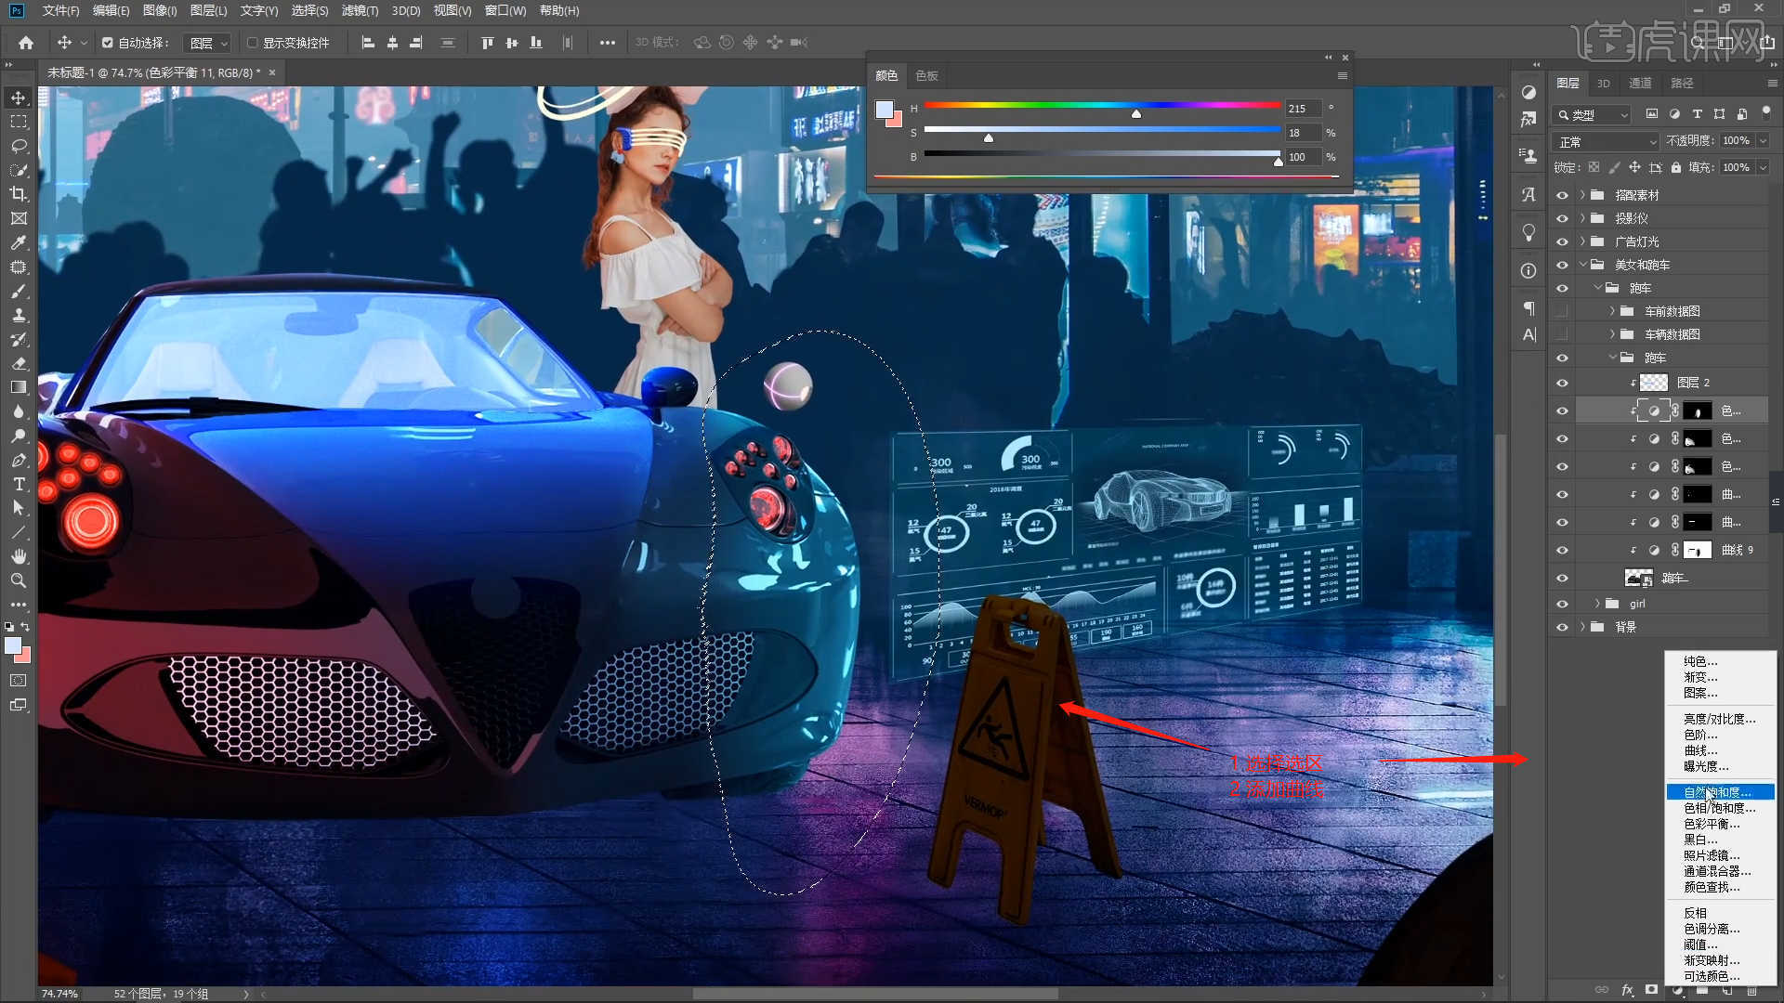Select the Eyedropper tool

pos(19,242)
